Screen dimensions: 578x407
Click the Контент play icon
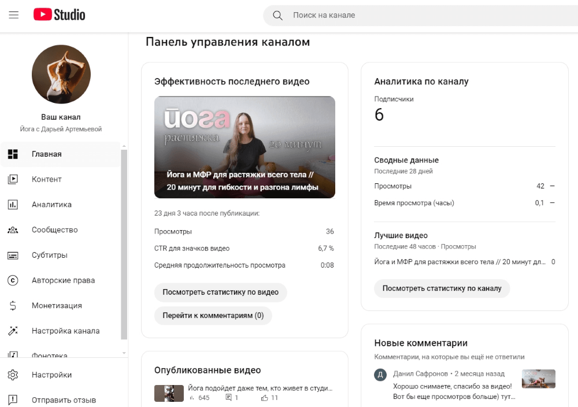click(x=13, y=179)
